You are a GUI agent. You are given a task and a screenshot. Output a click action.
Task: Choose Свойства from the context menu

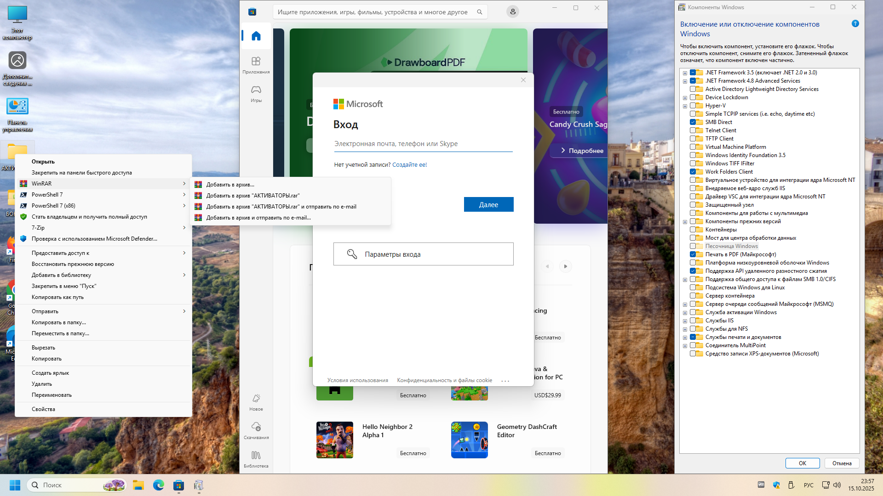tap(43, 409)
